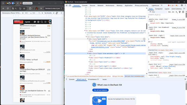Click the rotate device orientation icon
The height and width of the screenshot is (105, 187).
[x=57, y=13]
